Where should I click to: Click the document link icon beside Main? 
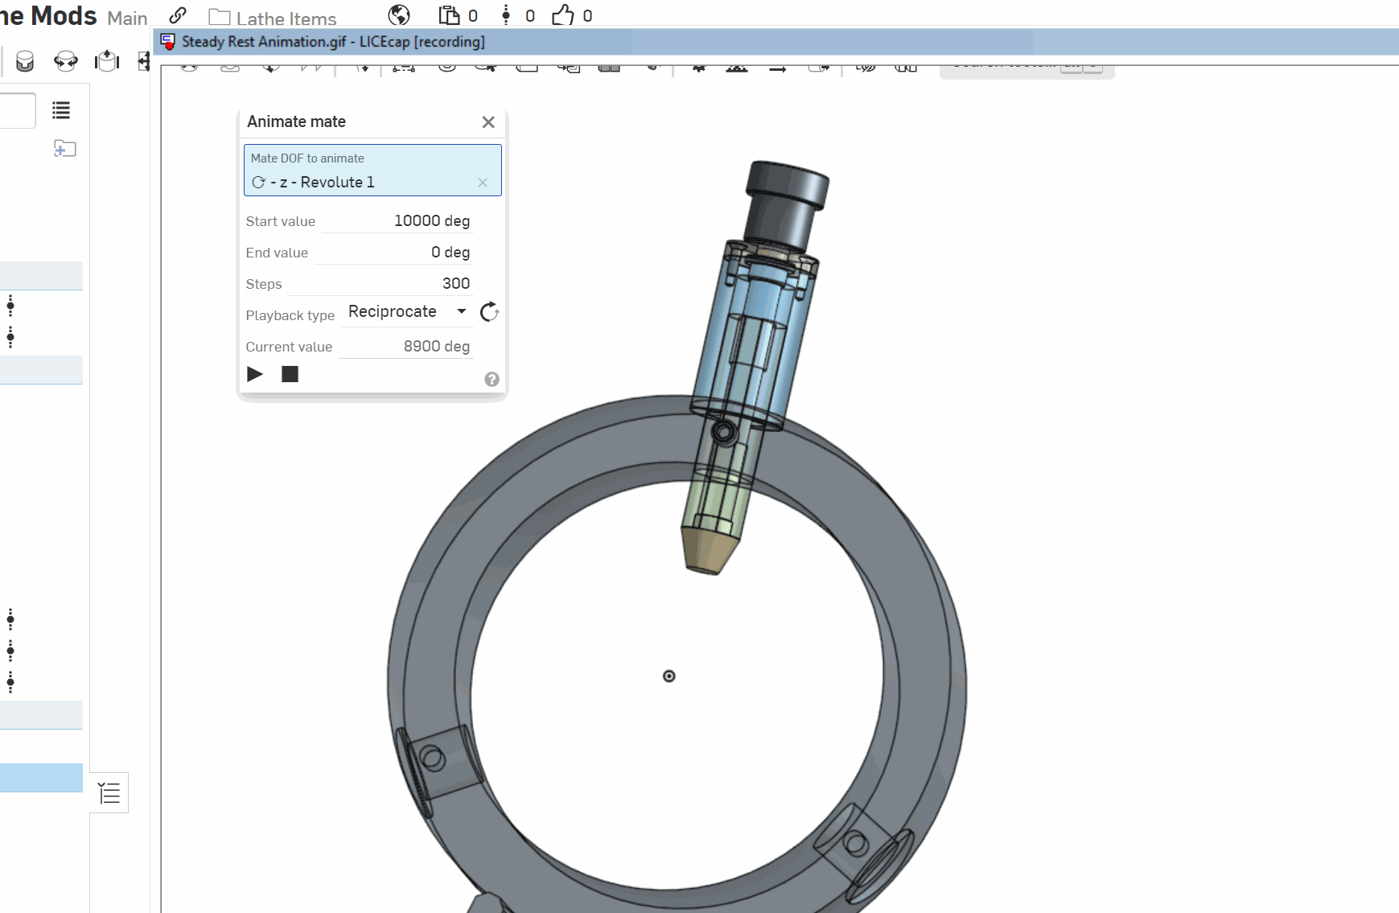(178, 14)
